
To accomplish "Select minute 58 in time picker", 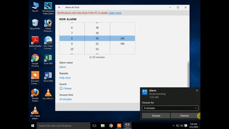I will [x=97, y=28].
